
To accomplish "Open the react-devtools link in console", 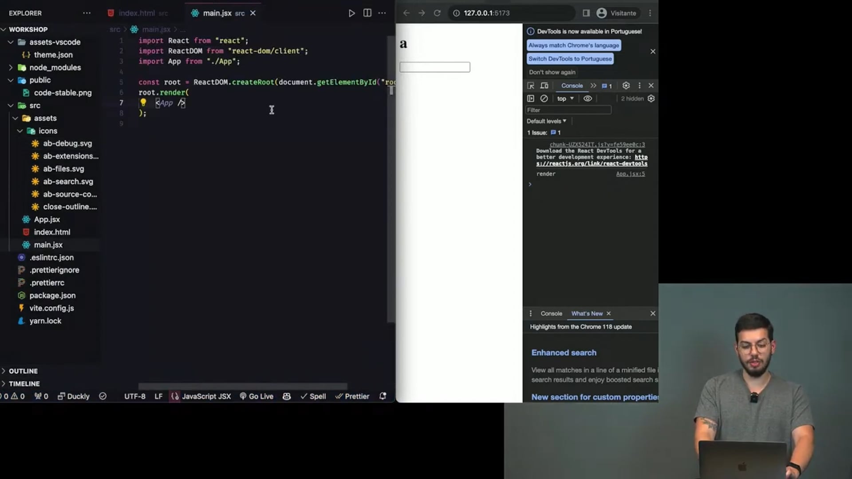I will [x=592, y=164].
